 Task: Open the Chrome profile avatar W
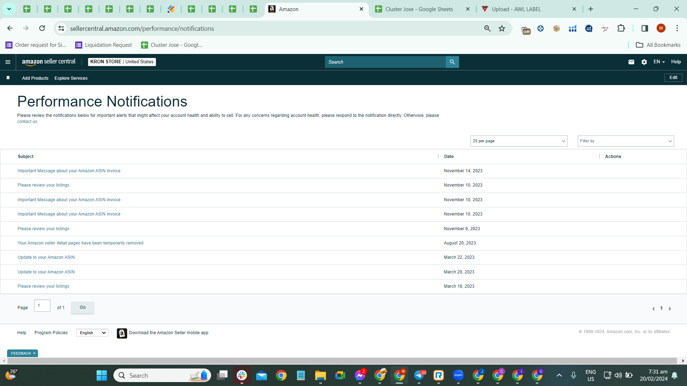pos(661,28)
